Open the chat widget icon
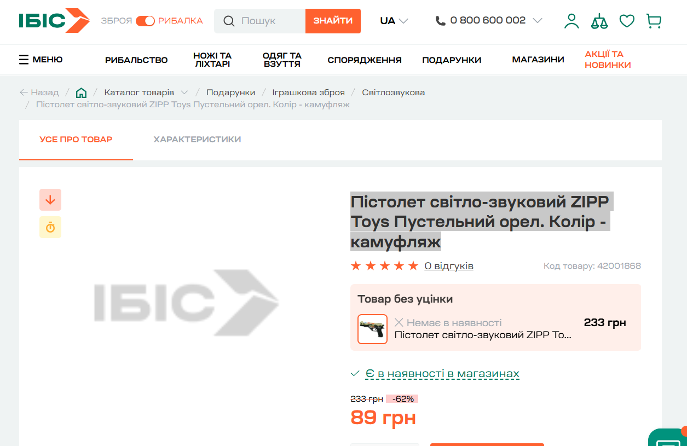The image size is (687, 446). (669, 439)
